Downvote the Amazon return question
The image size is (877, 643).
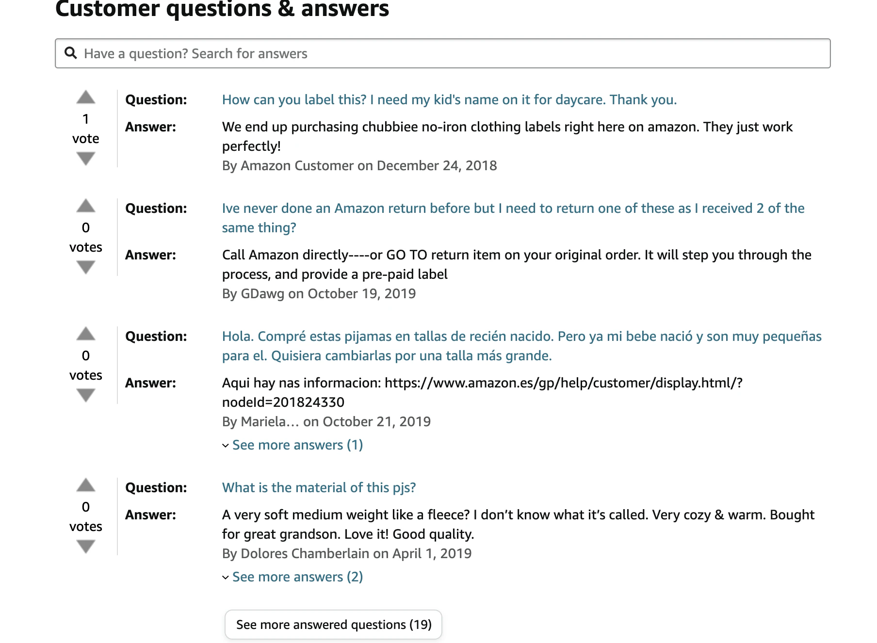(86, 267)
